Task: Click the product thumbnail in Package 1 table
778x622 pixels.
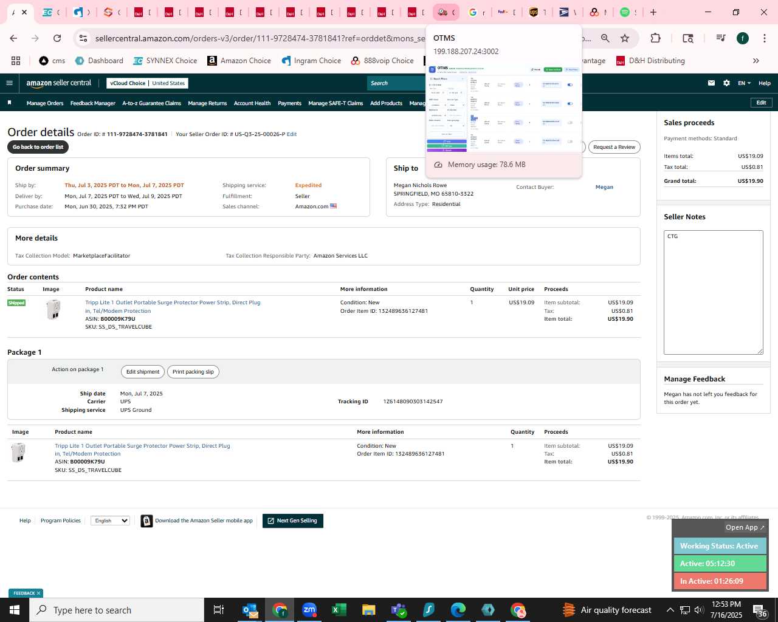Action: tap(18, 453)
